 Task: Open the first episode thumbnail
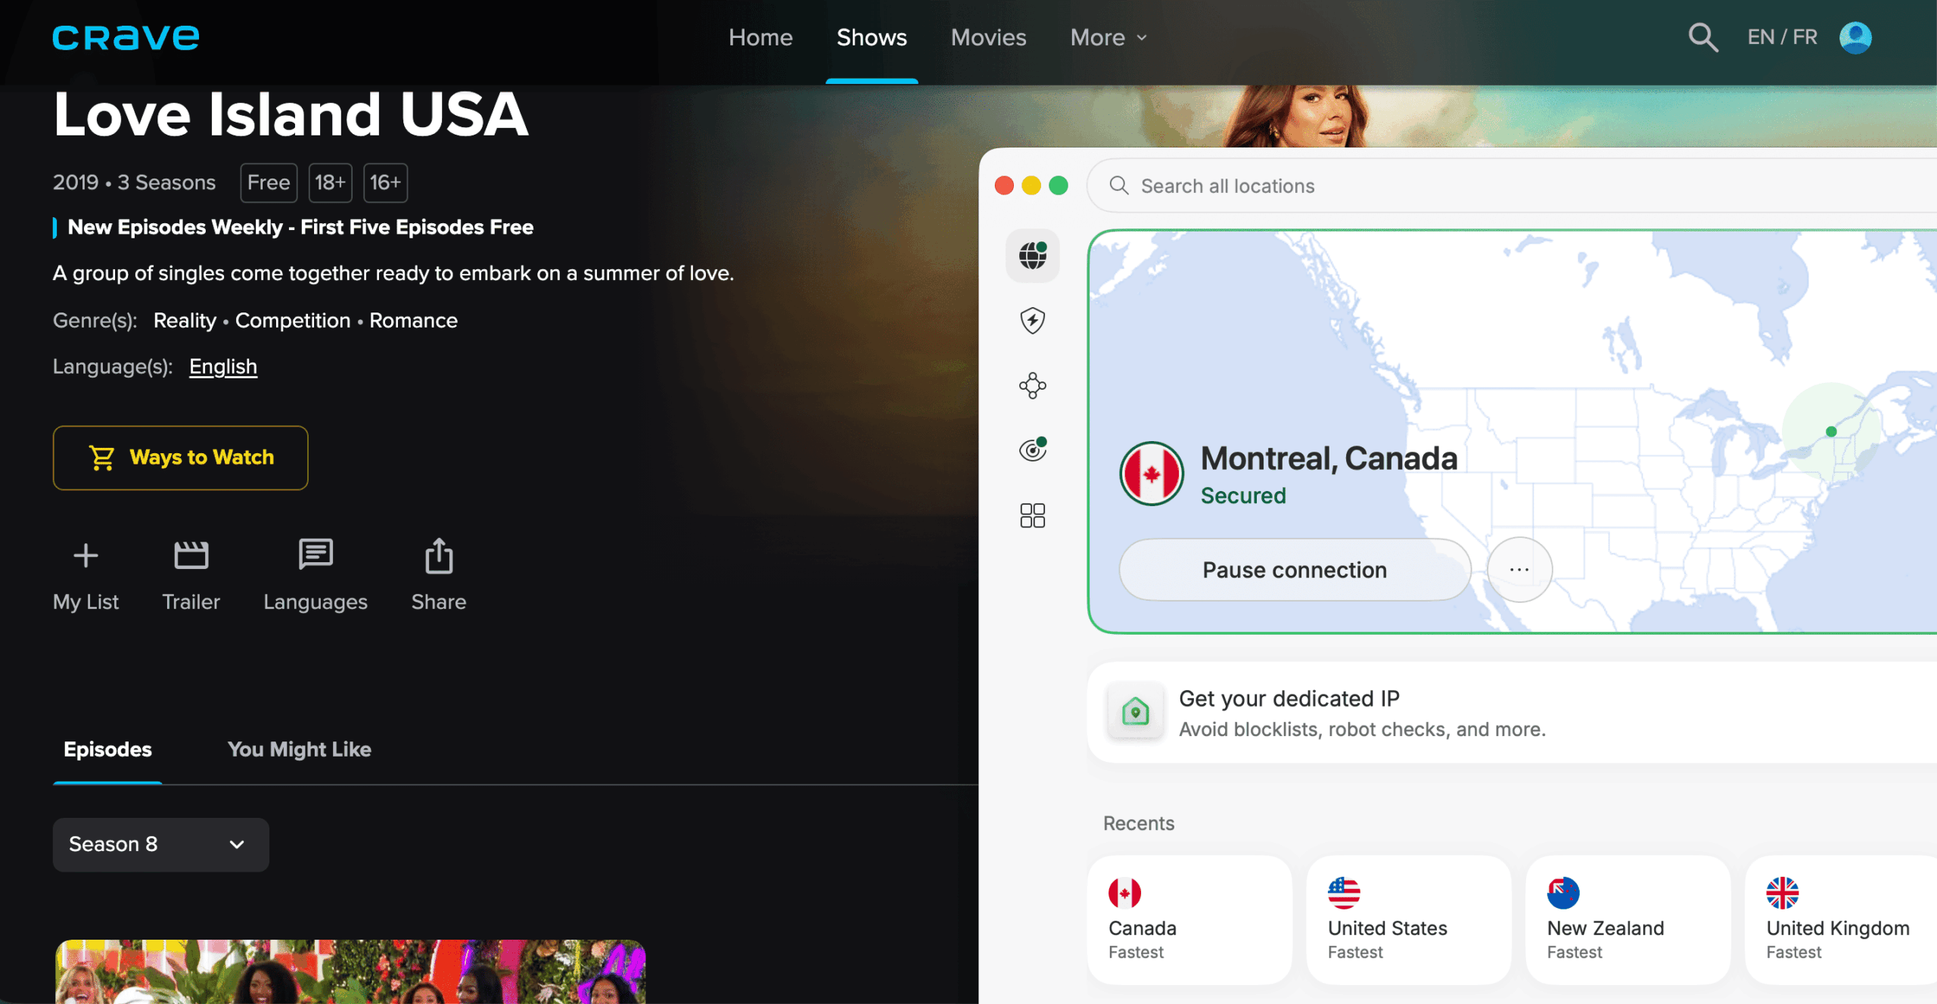[x=350, y=971]
